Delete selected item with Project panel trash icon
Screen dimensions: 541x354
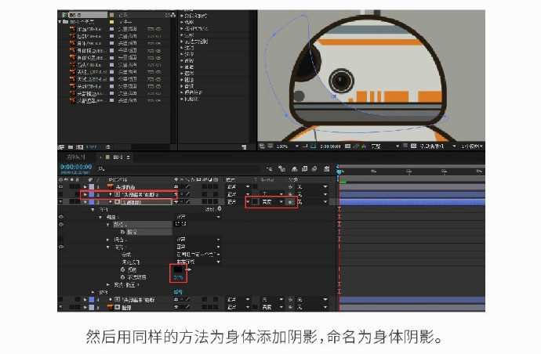point(107,147)
